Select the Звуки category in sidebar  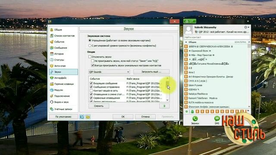pyautogui.click(x=63, y=72)
